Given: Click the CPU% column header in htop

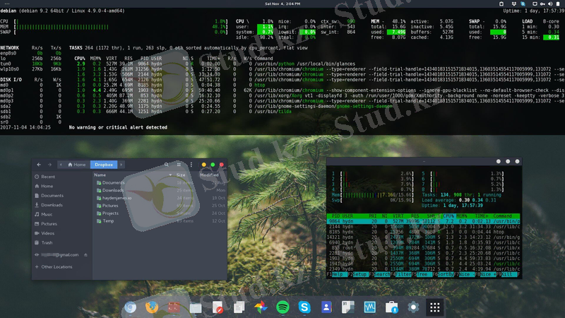Looking at the screenshot, I should (x=448, y=216).
